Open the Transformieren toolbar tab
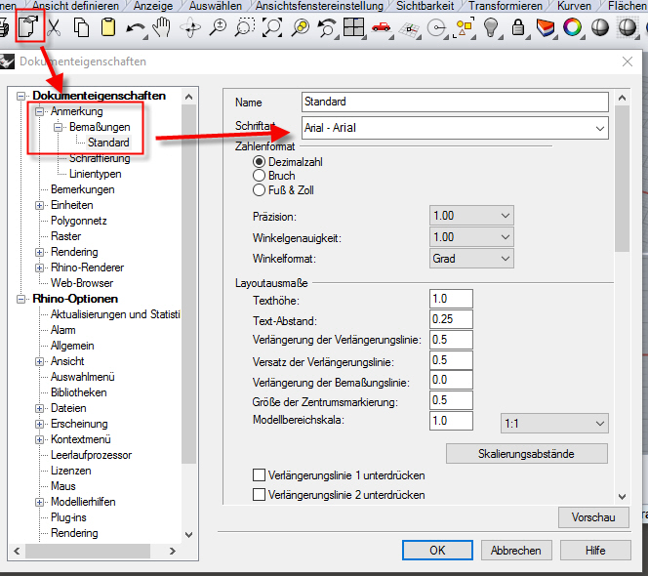This screenshot has width=648, height=576. (x=505, y=6)
